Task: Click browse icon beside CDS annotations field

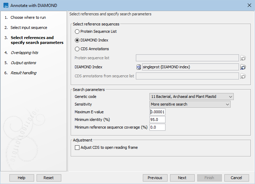Action: pyautogui.click(x=243, y=76)
